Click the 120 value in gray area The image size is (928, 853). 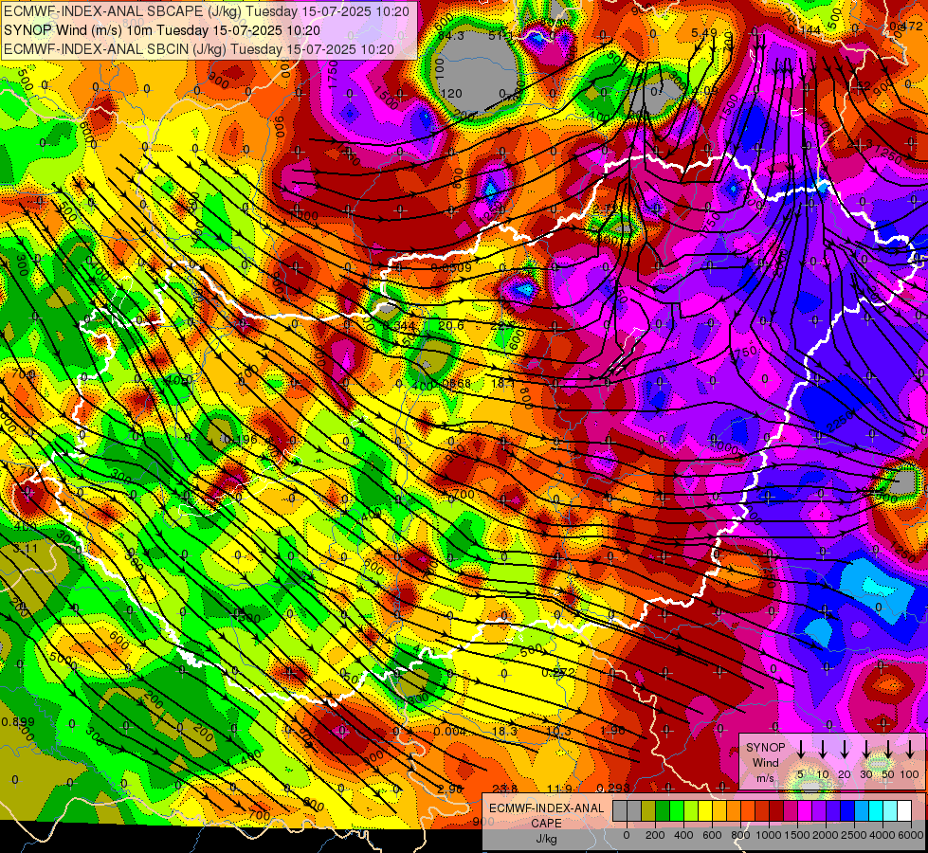pos(451,93)
